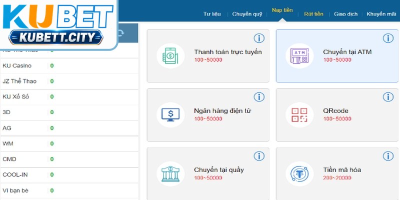Open info for Ngân hàng điện tử

[259, 97]
